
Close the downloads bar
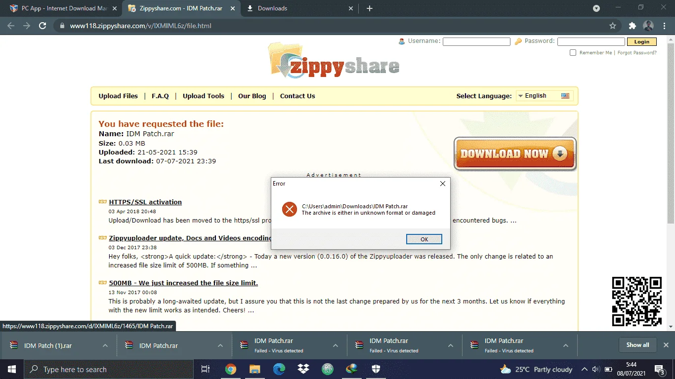[666, 345]
